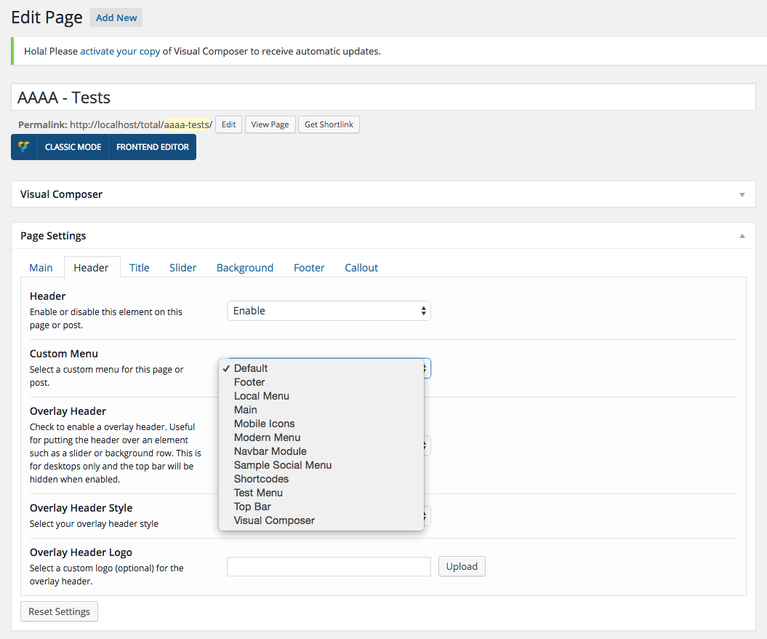Switch to the Title tab
This screenshot has width=767, height=639.
point(140,268)
